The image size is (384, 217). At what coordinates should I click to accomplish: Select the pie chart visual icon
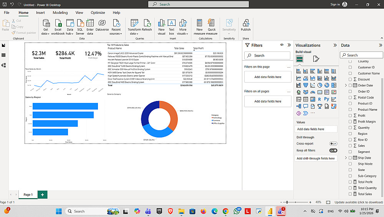point(320,85)
